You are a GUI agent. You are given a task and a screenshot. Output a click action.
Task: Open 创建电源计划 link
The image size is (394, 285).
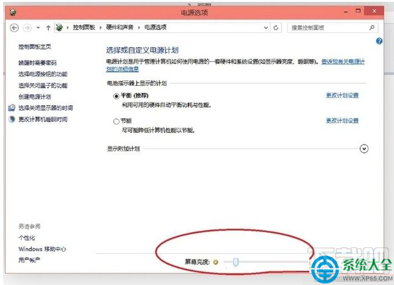click(x=35, y=96)
